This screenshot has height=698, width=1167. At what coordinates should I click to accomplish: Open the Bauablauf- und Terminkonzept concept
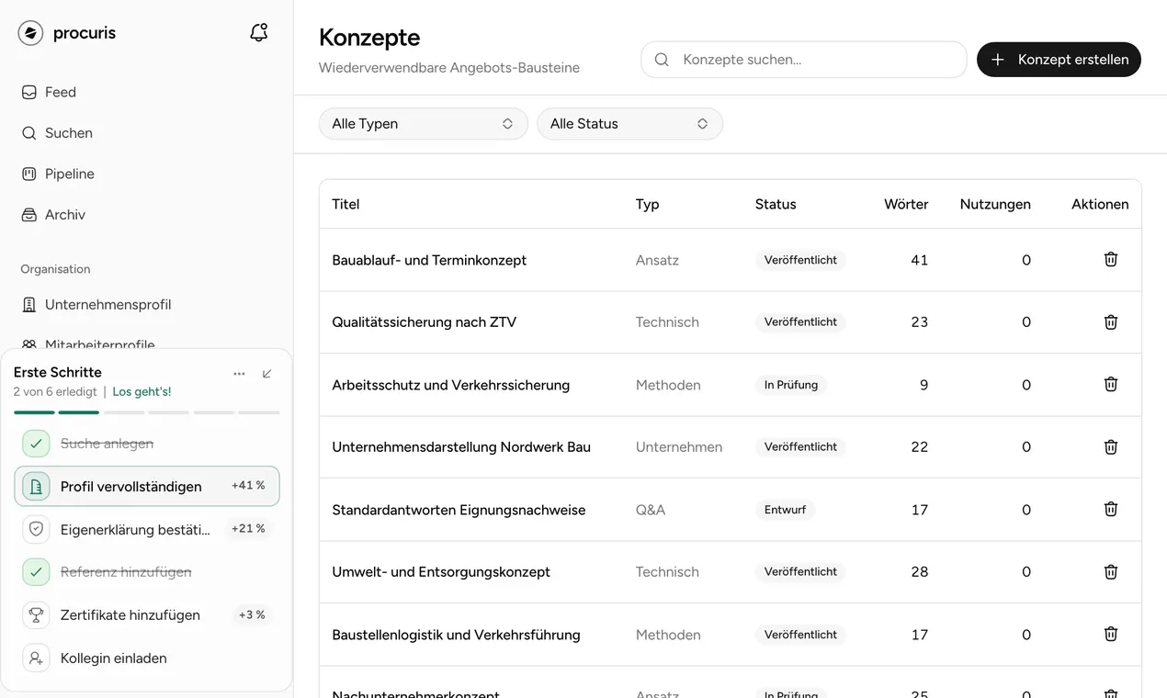429,260
